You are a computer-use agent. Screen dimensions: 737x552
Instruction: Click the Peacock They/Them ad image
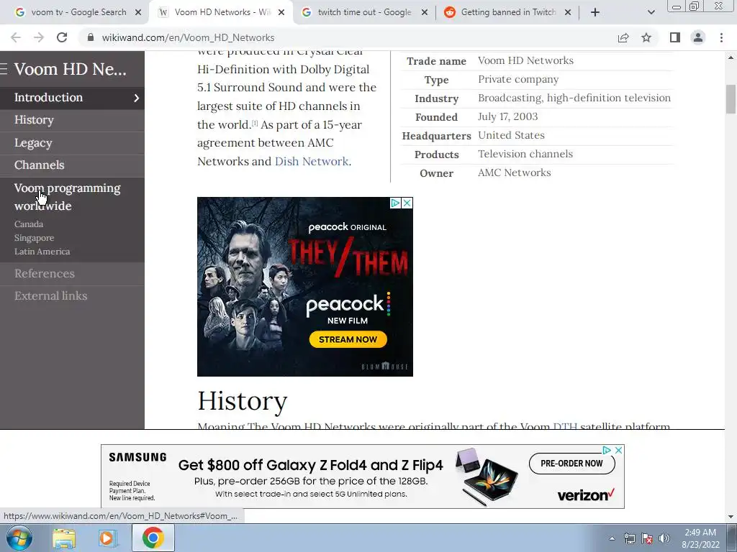click(x=305, y=286)
